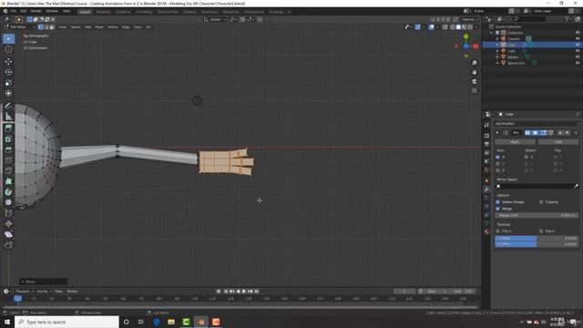Click the viewport pan hand icon
This screenshot has width=583, height=328.
tap(475, 72)
